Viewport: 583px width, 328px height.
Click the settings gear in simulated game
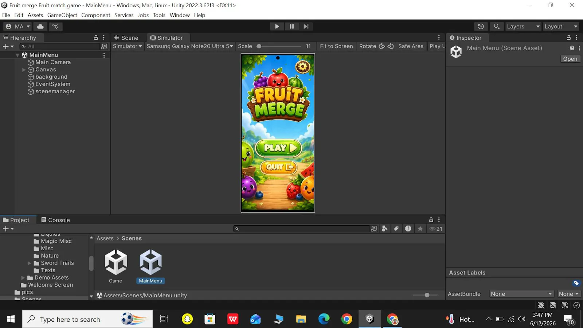click(x=303, y=66)
